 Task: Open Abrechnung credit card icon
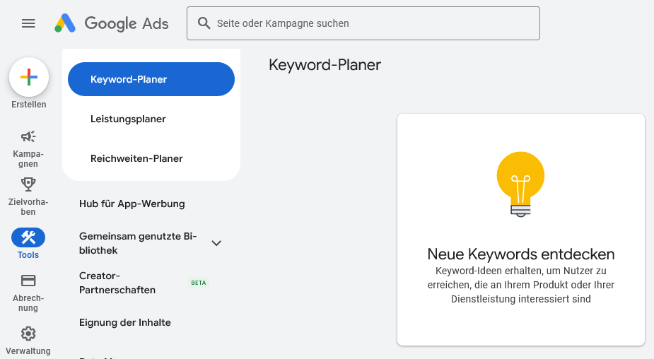pos(28,281)
